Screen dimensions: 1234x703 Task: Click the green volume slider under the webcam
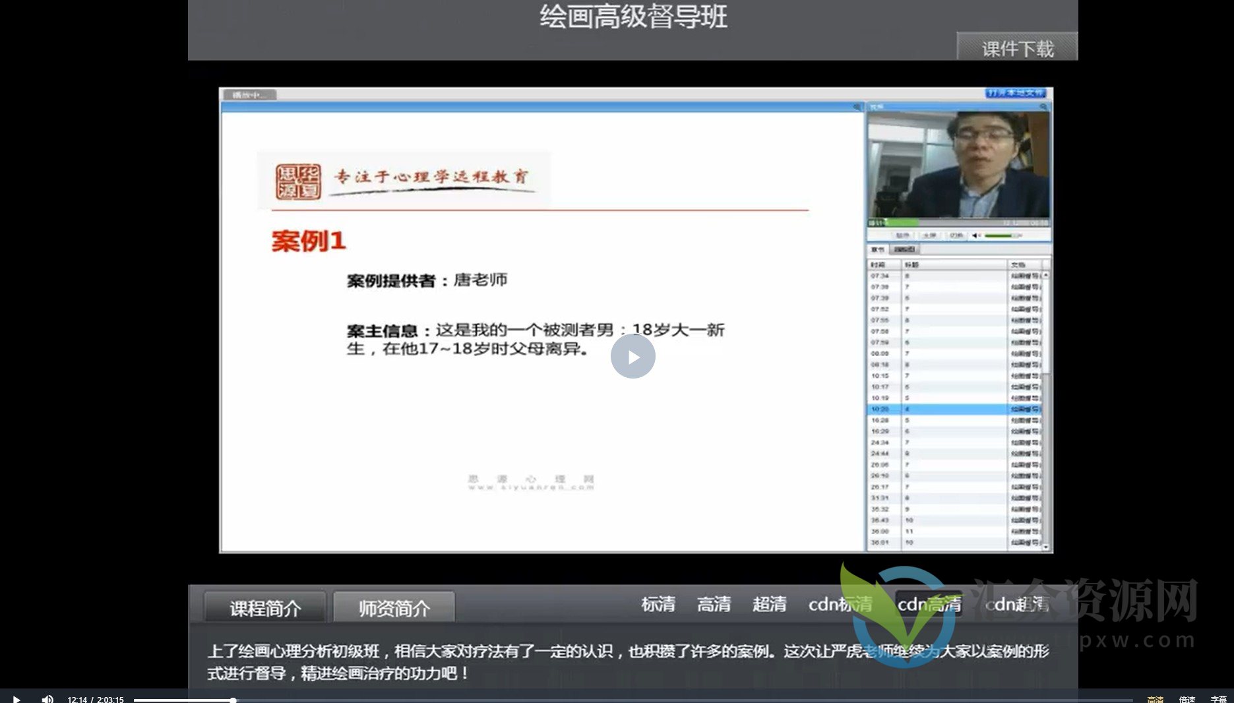(x=999, y=235)
